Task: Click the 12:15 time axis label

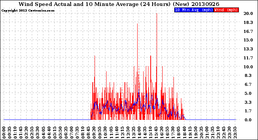Action: pyautogui.click(x=122, y=133)
